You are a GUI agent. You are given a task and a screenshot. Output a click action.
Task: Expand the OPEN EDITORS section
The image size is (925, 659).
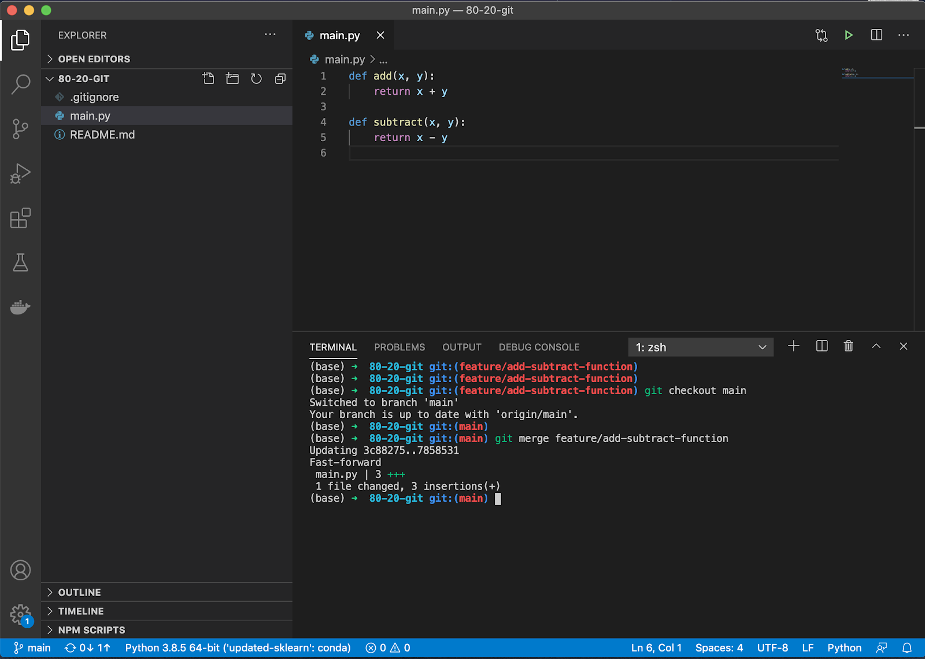[94, 59]
